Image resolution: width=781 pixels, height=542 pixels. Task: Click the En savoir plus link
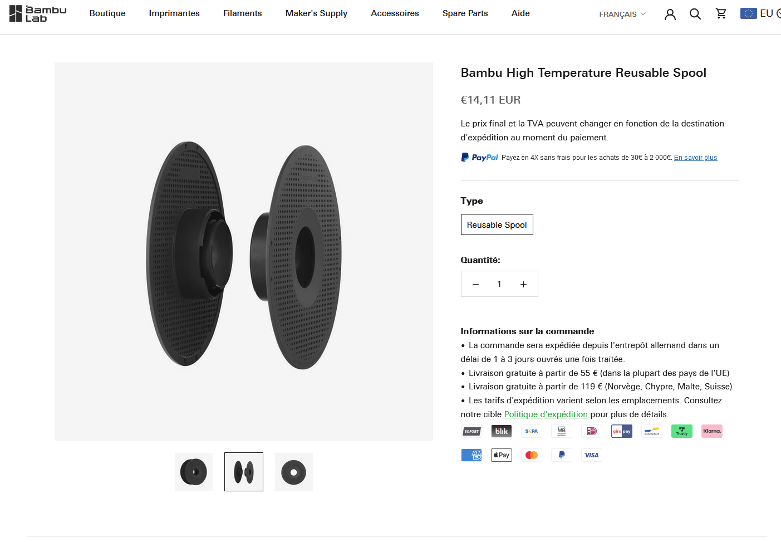[695, 158]
